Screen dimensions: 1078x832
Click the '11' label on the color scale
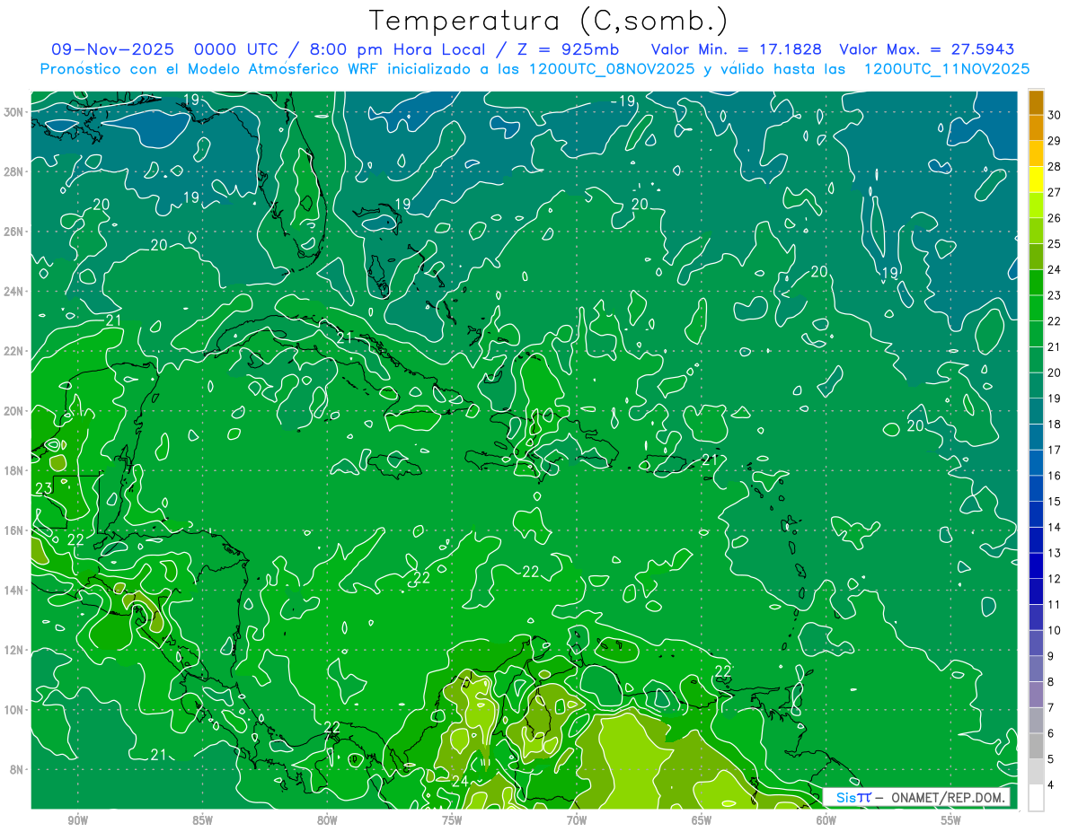coord(1055,605)
